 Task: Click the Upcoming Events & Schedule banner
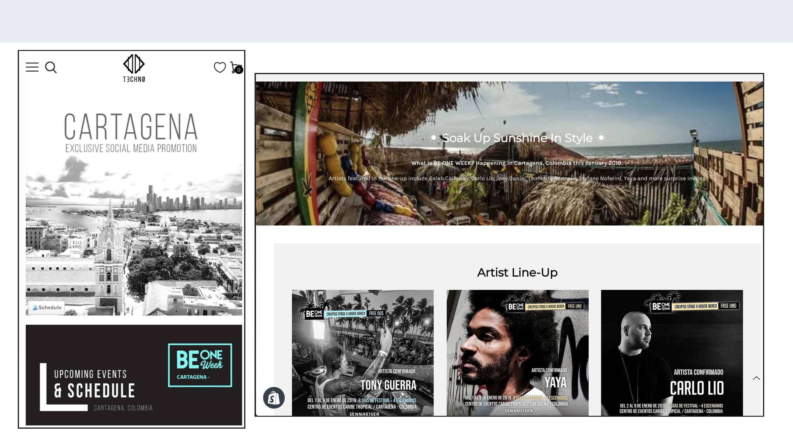133,375
